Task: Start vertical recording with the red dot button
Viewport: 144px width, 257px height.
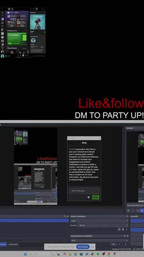Action: pos(133,211)
